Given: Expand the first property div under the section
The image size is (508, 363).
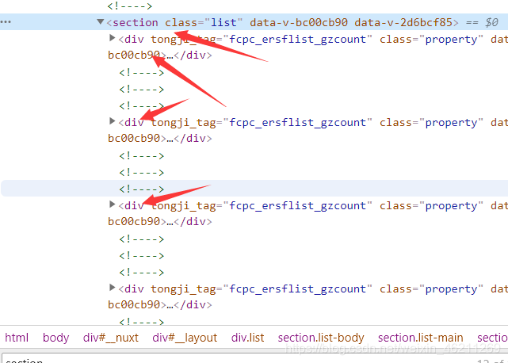Looking at the screenshot, I should (x=112, y=38).
